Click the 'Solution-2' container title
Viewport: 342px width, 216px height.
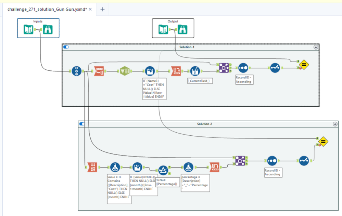[205, 124]
